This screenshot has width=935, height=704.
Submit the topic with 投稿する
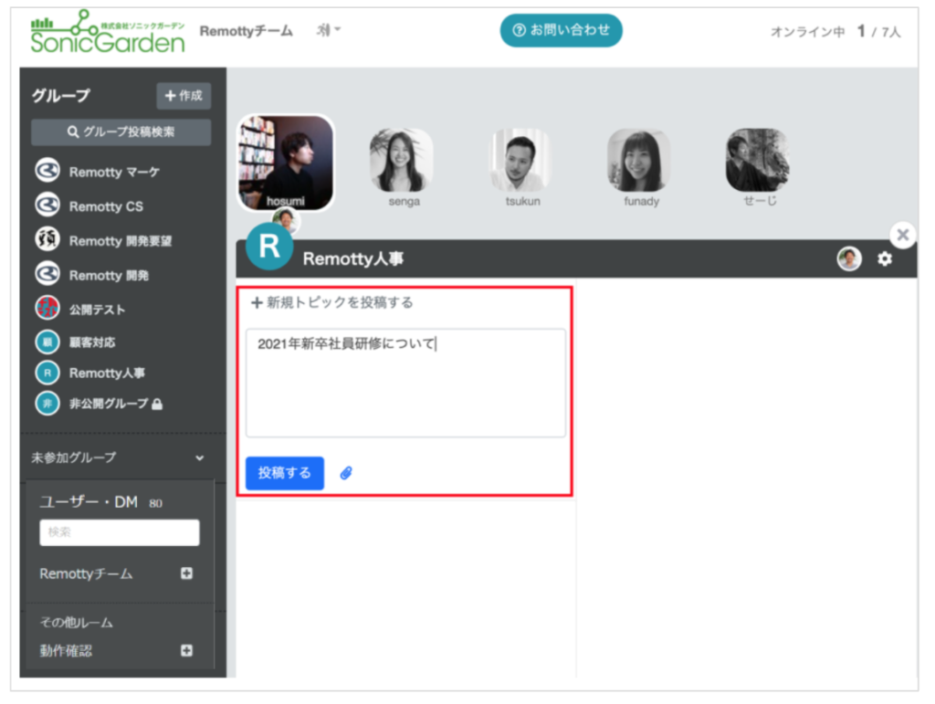coord(285,473)
